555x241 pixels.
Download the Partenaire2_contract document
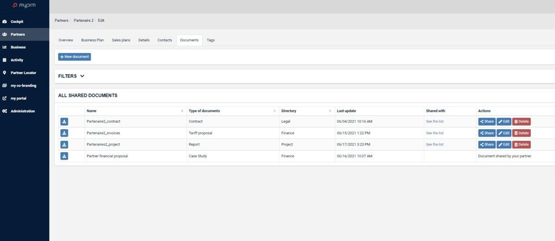pos(64,122)
